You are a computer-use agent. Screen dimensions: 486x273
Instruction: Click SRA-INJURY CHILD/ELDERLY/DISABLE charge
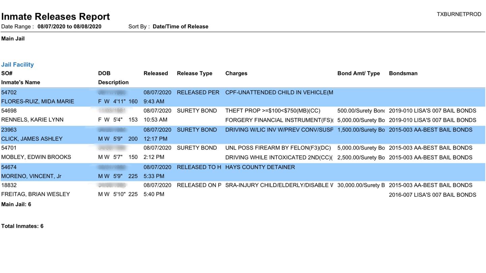pos(279,185)
